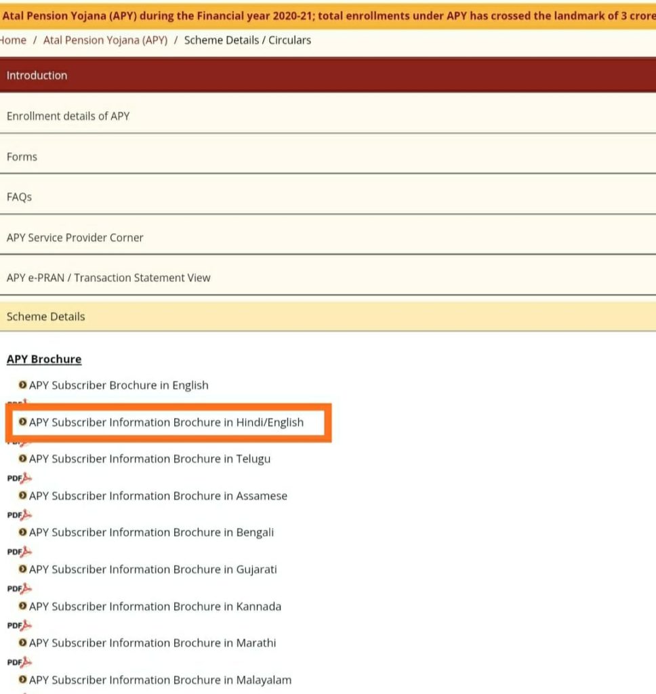The width and height of the screenshot is (656, 694).
Task: Open Atal Pension Yojana (APY) breadcrumb link
Action: pyautogui.click(x=105, y=40)
